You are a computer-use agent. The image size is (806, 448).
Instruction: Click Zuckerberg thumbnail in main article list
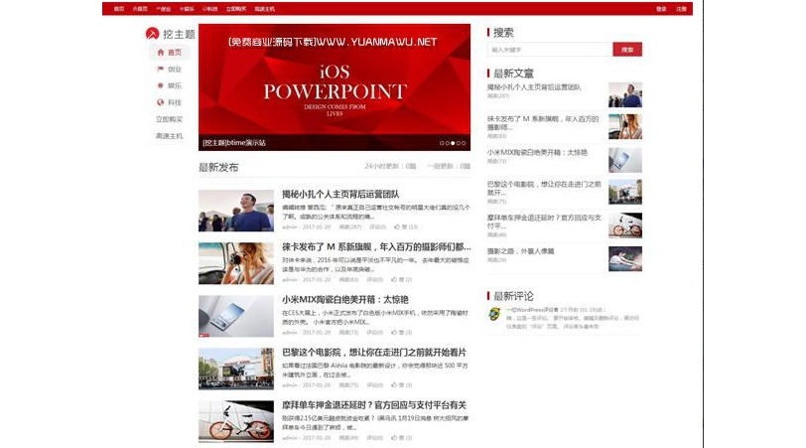(236, 211)
